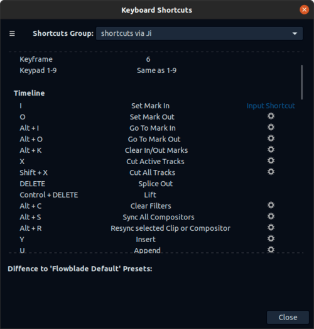This screenshot has width=314, height=329.
Task: Click the Input Shortcut link
Action: [x=271, y=106]
